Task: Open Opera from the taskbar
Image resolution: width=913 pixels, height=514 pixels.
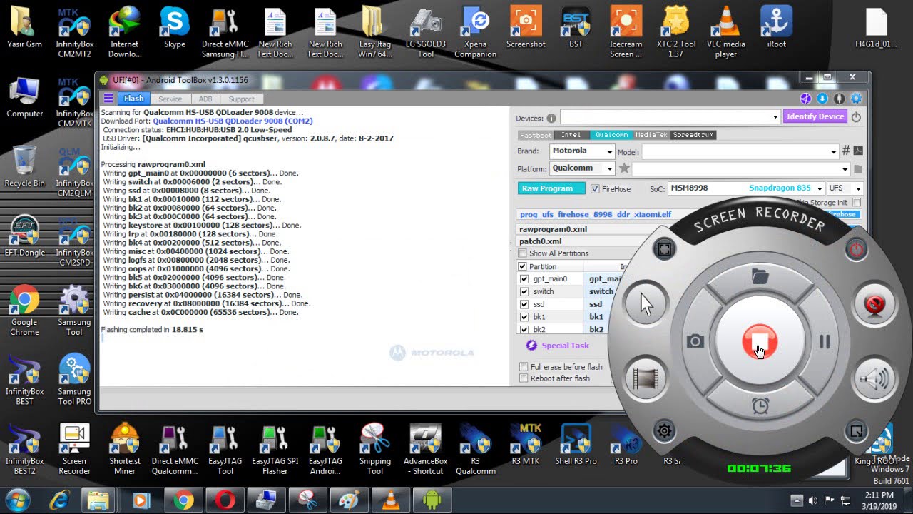Action: (x=225, y=500)
